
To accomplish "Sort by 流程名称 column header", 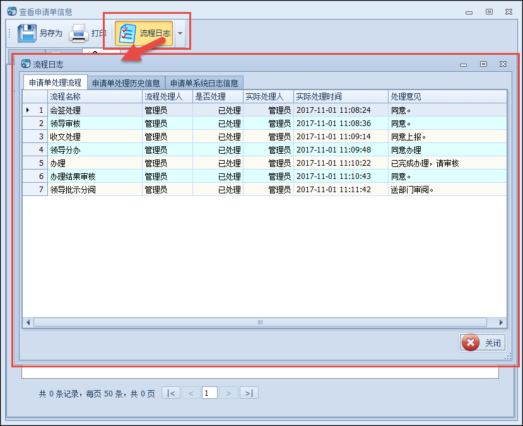I will 95,96.
